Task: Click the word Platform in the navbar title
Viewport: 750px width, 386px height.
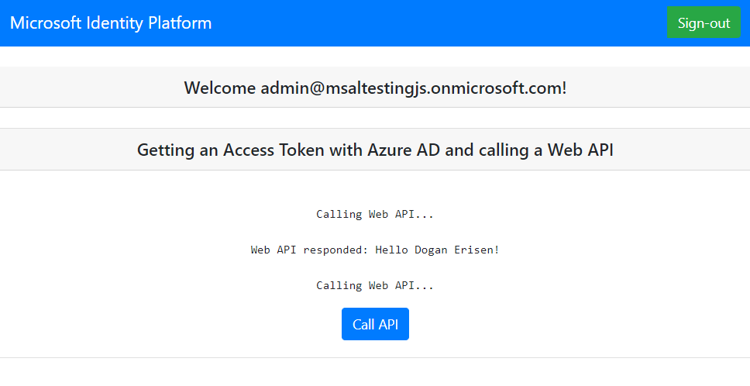Action: click(x=180, y=23)
